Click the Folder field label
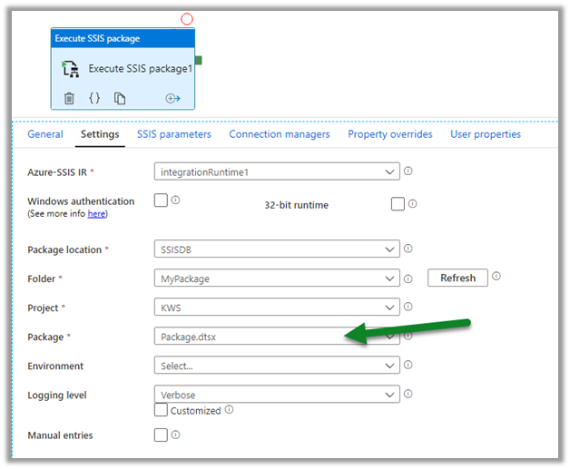This screenshot has height=469, width=570. point(42,279)
